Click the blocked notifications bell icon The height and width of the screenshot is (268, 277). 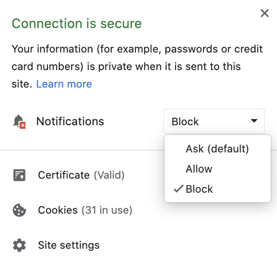coord(19,122)
